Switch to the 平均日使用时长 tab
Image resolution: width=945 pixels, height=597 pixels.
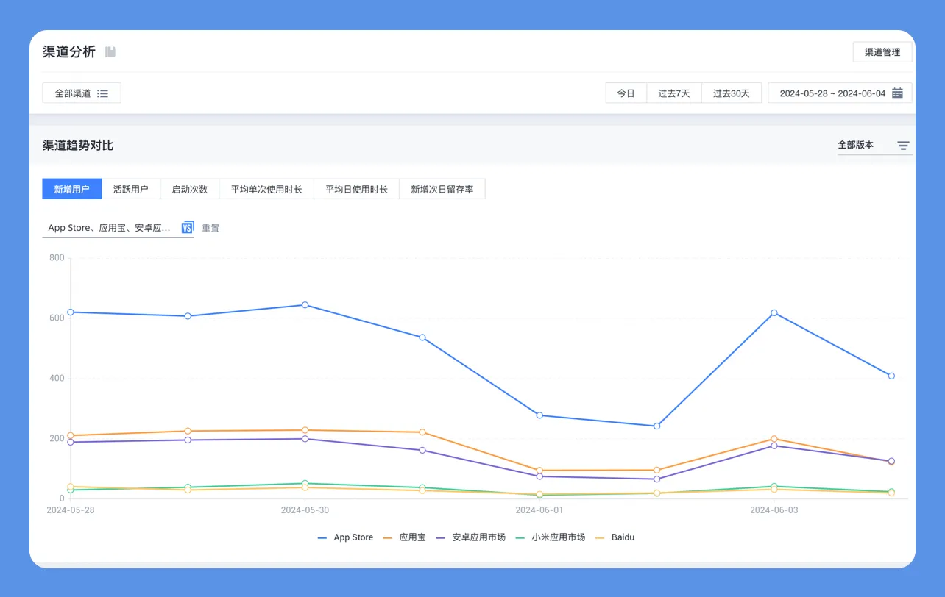click(357, 189)
